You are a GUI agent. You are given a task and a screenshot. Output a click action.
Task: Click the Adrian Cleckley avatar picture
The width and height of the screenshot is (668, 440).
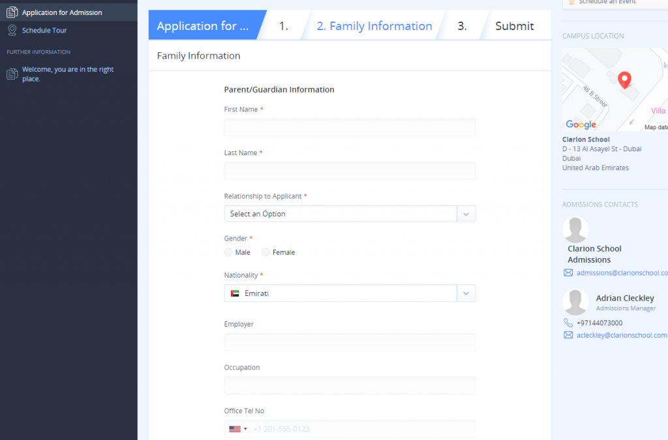[575, 302]
